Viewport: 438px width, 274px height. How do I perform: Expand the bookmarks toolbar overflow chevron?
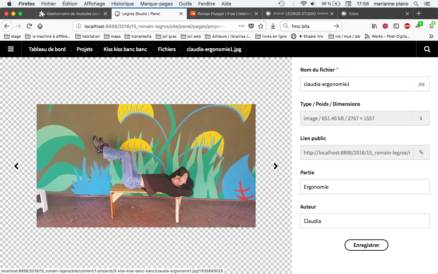[x=431, y=36]
